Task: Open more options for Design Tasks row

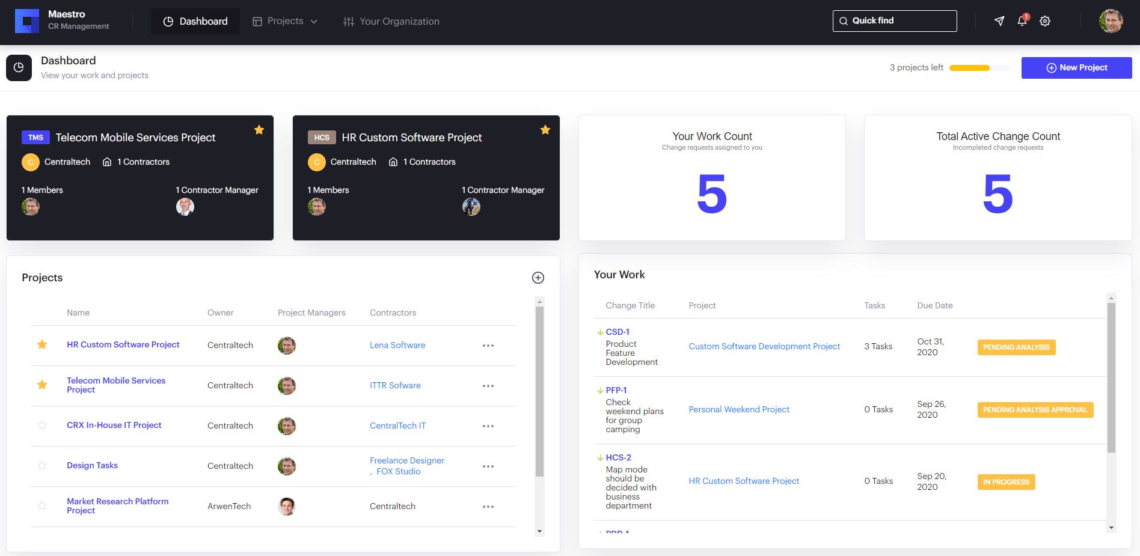Action: point(488,466)
